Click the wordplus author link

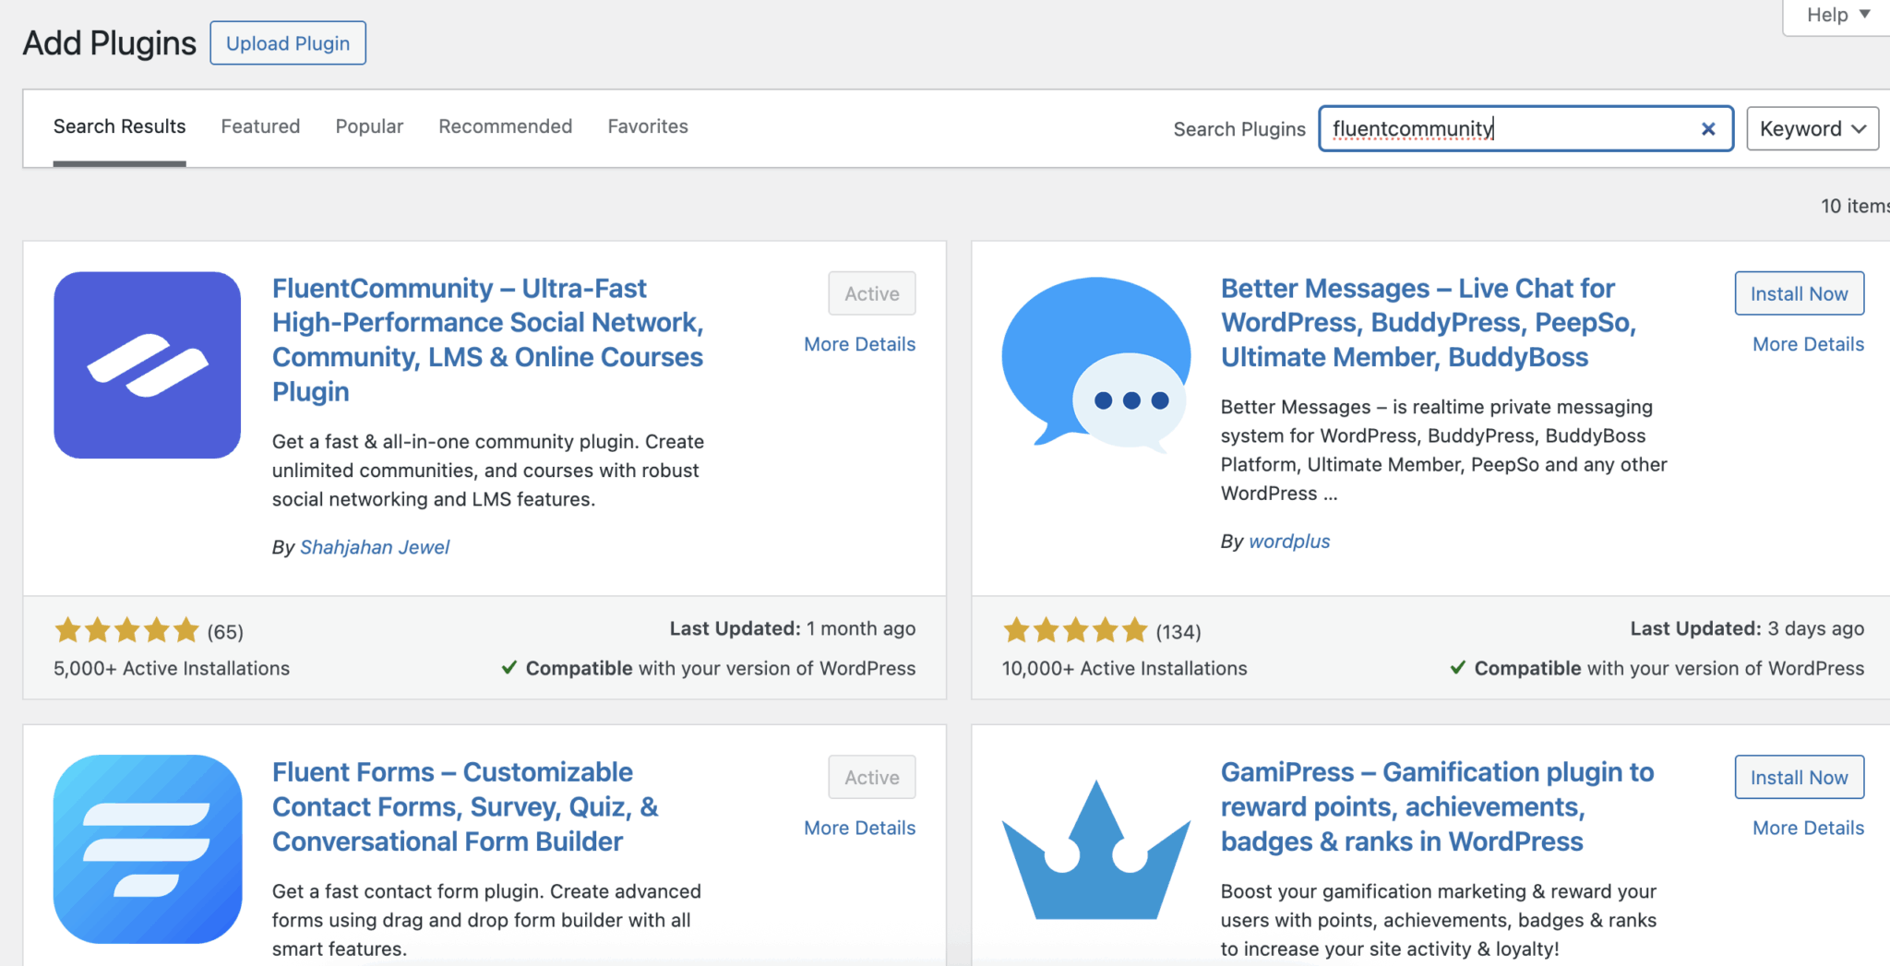point(1289,542)
